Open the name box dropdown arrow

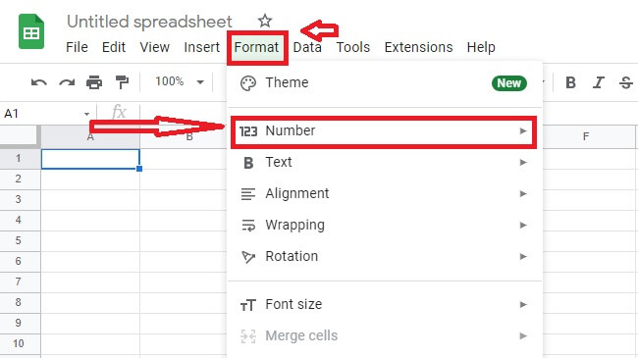pyautogui.click(x=86, y=114)
